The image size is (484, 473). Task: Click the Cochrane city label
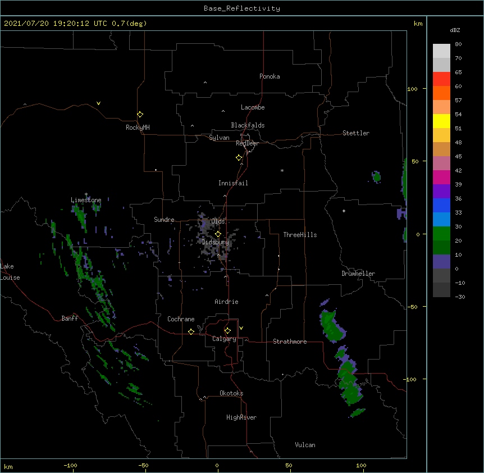(x=181, y=319)
